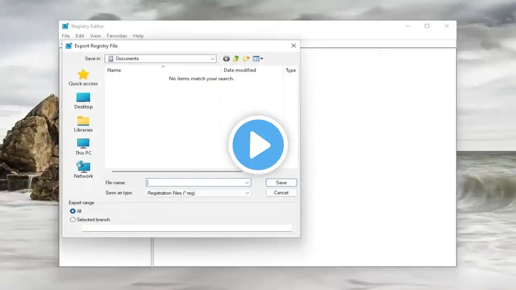The image size is (516, 290).
Task: Open the Edit menu in Registry Editor
Action: pyautogui.click(x=80, y=36)
